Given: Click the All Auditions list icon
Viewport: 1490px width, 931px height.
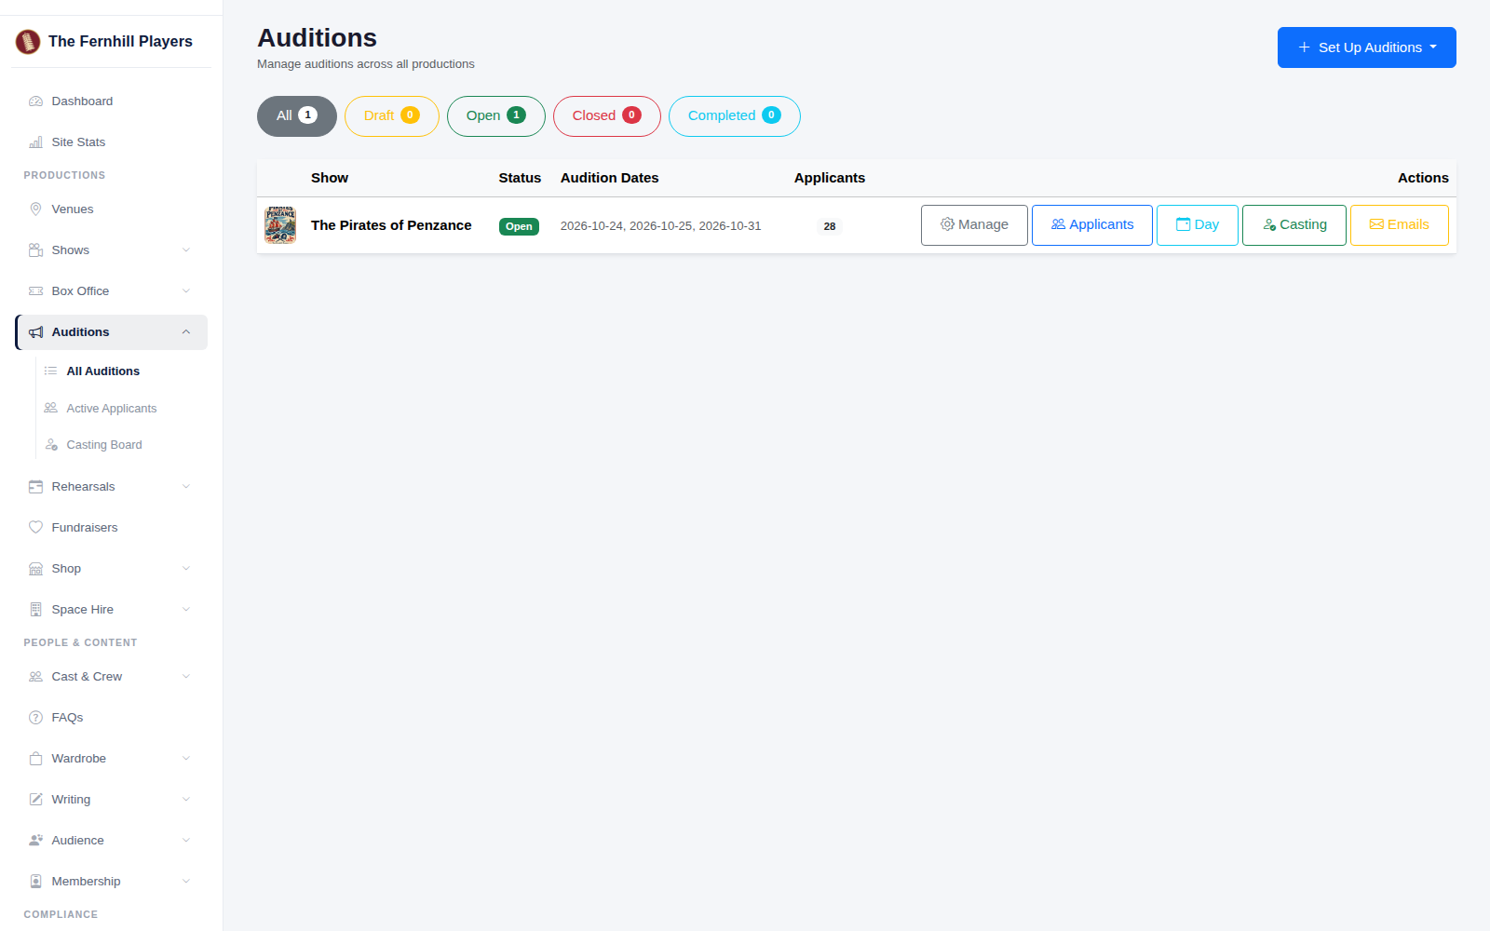Looking at the screenshot, I should coord(50,371).
